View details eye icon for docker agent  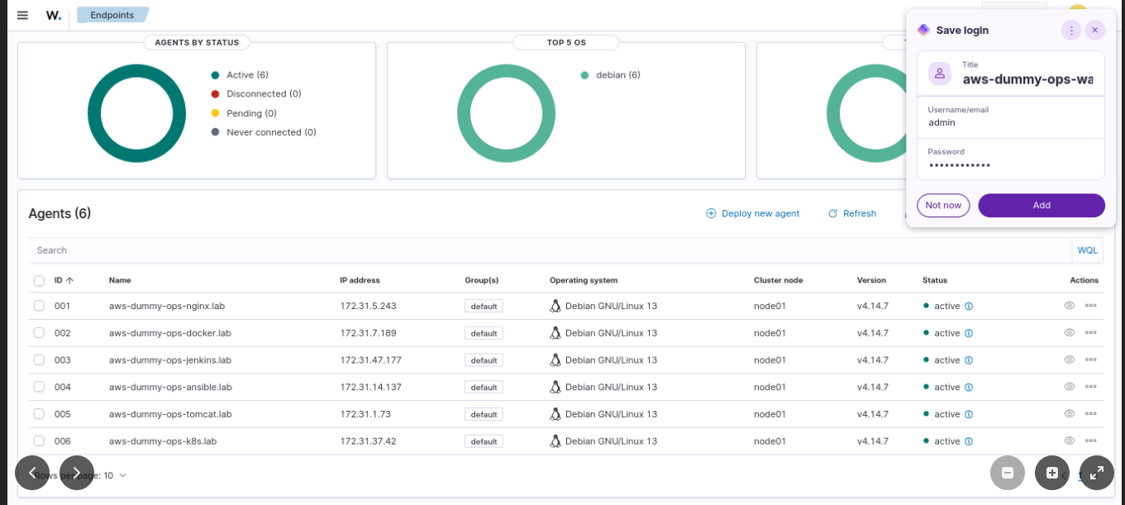click(x=1069, y=333)
